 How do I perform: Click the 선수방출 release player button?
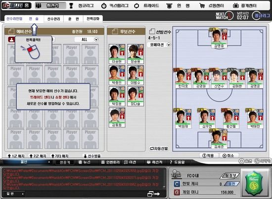pos(92,156)
